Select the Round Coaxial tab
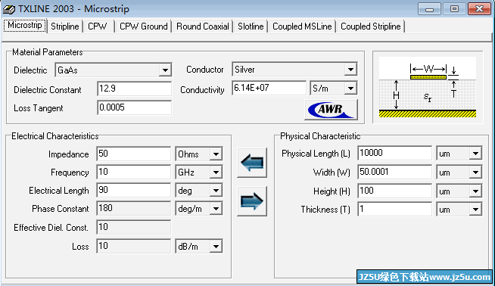This screenshot has width=495, height=286. [x=203, y=26]
